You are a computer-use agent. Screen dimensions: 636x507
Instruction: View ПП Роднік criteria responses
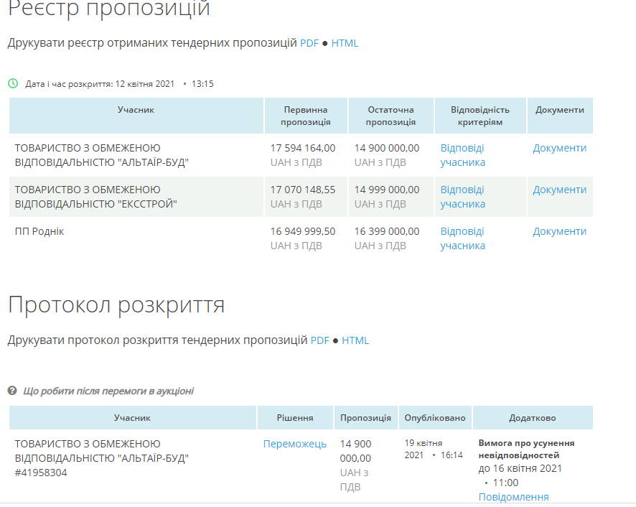[x=462, y=238]
